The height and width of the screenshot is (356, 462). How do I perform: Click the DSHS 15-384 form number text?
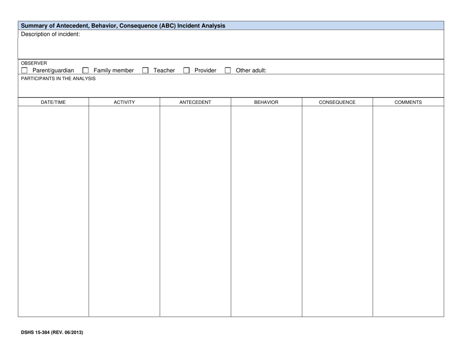[52, 333]
